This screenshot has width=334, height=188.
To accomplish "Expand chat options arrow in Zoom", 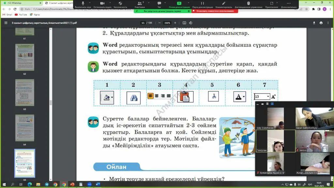I will (165, 3).
